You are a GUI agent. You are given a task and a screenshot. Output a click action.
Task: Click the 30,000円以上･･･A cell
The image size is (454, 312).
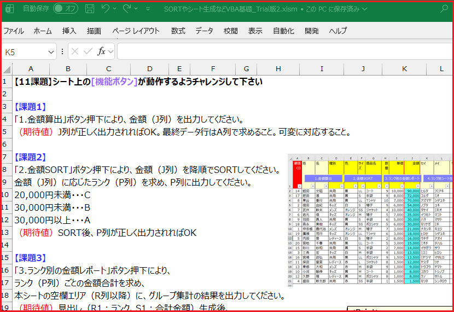pos(53,220)
